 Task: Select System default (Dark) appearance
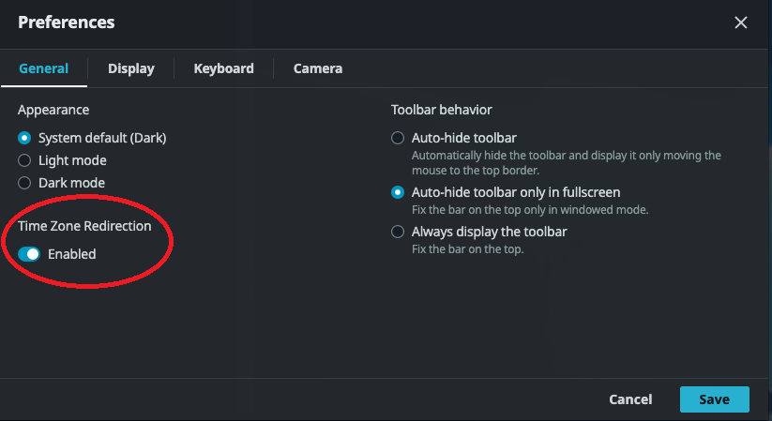[25, 138]
